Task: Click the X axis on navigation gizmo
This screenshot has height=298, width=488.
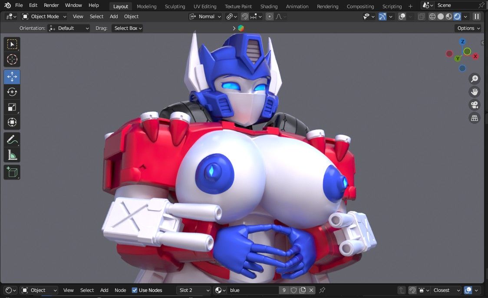Action: tap(475, 56)
